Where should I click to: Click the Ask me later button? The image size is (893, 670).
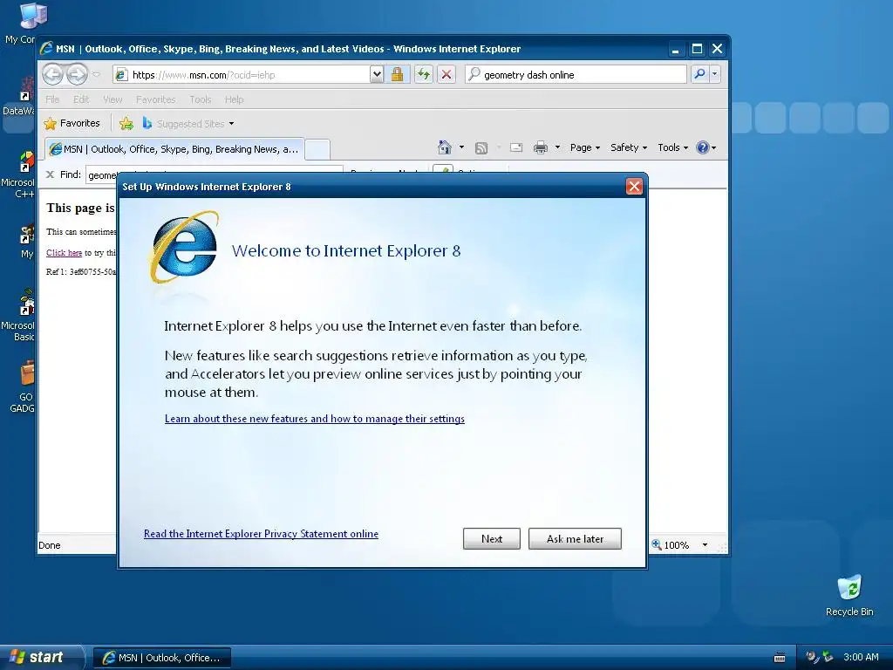pos(575,539)
